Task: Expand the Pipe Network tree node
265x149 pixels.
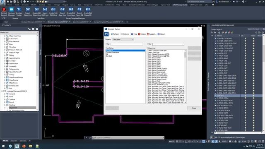Action: point(5,41)
